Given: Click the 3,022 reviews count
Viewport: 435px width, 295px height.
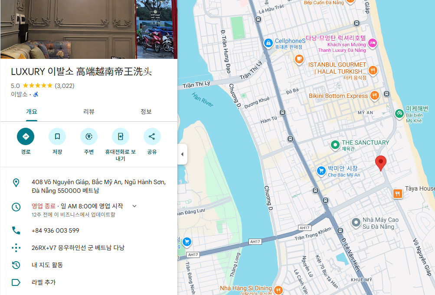Looking at the screenshot, I should point(64,86).
